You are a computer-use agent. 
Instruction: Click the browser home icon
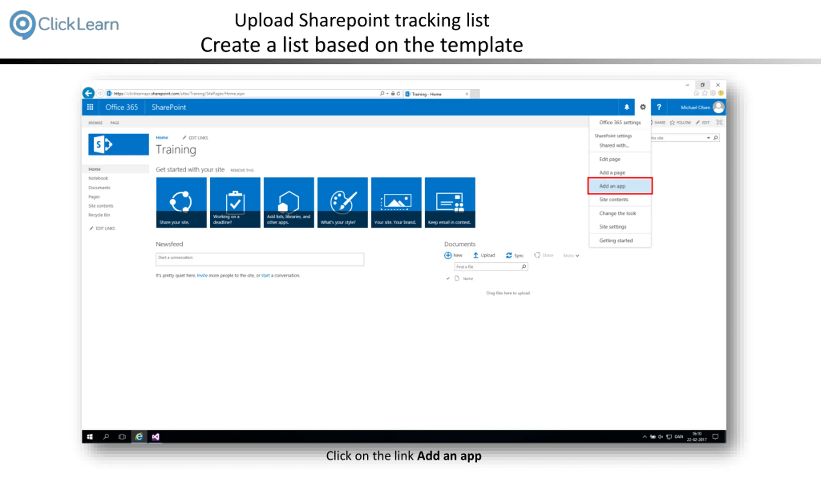(696, 93)
